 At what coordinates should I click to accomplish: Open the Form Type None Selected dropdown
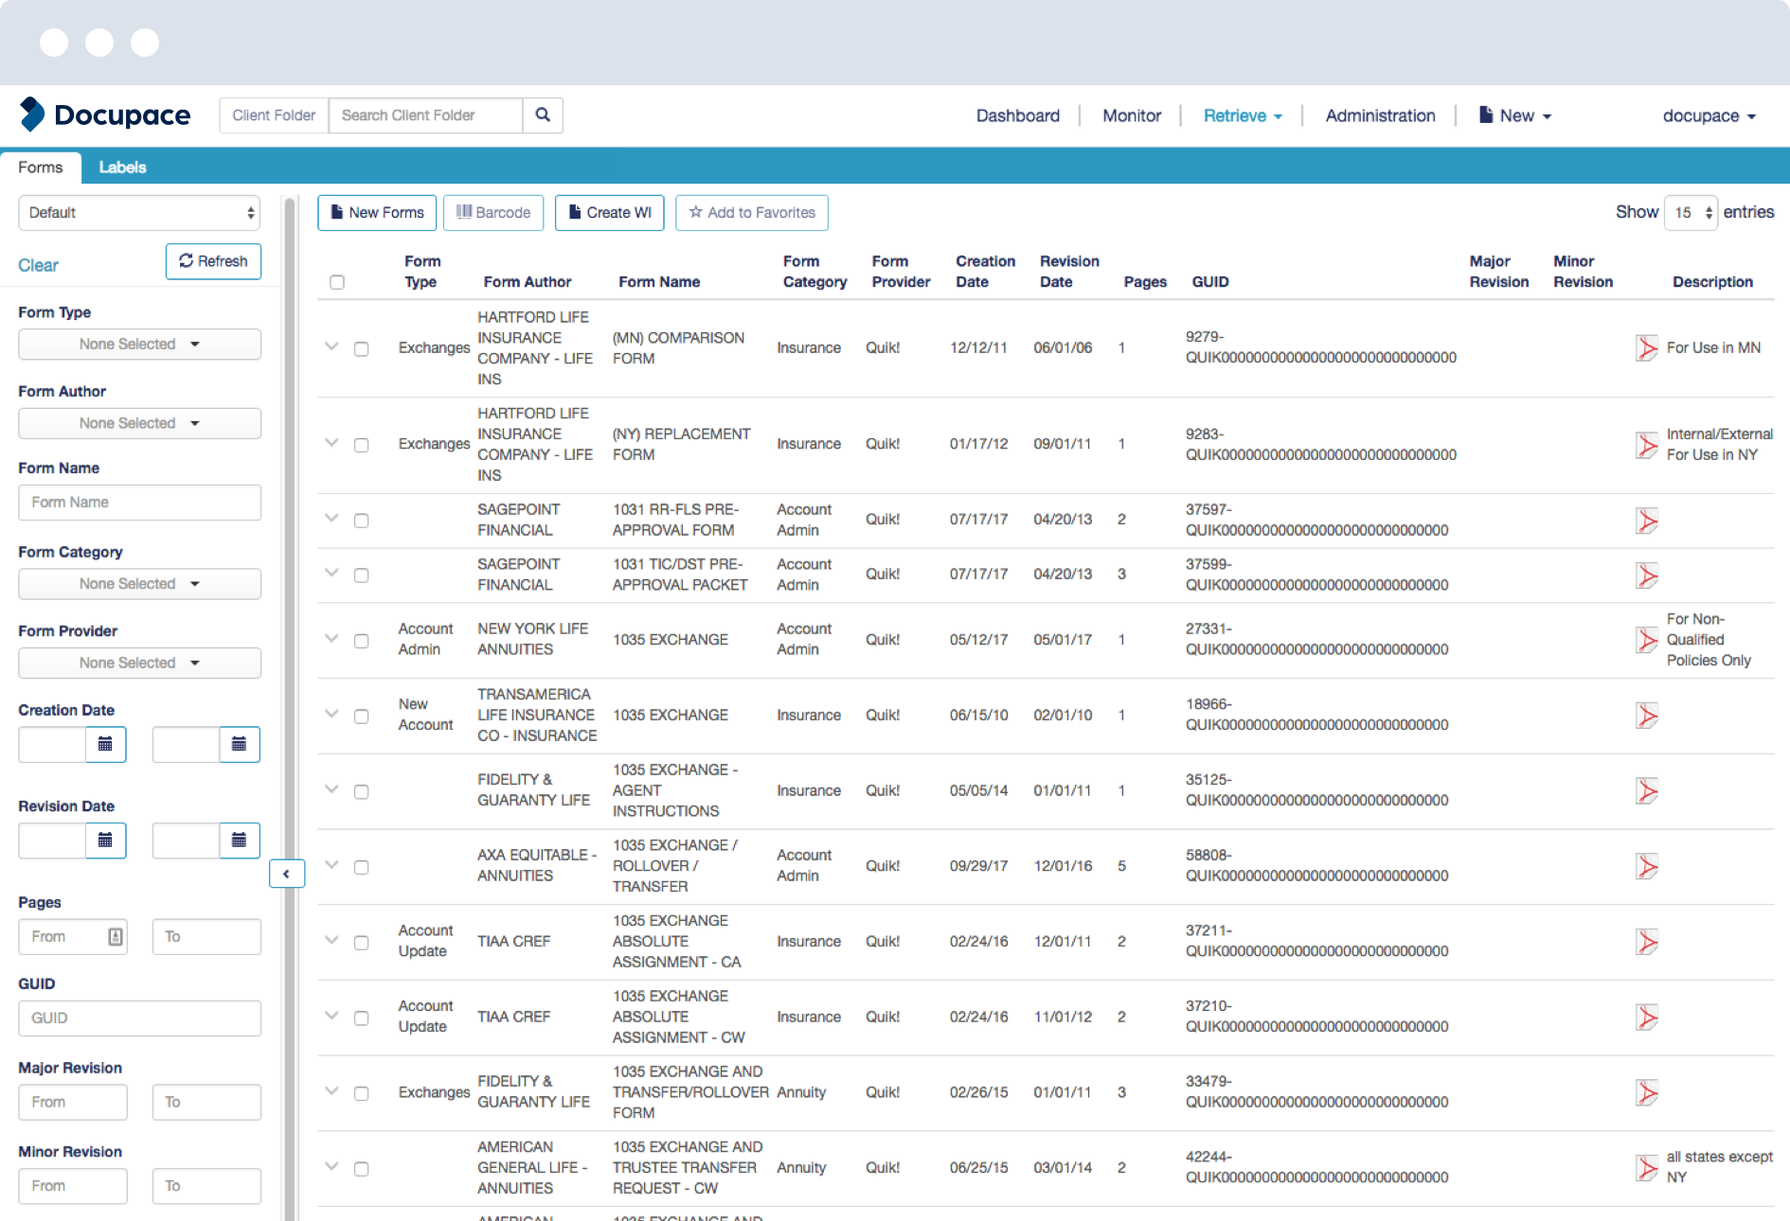(138, 344)
